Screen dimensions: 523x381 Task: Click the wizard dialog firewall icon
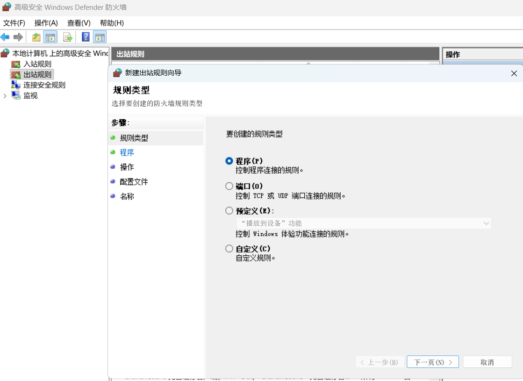(x=117, y=73)
